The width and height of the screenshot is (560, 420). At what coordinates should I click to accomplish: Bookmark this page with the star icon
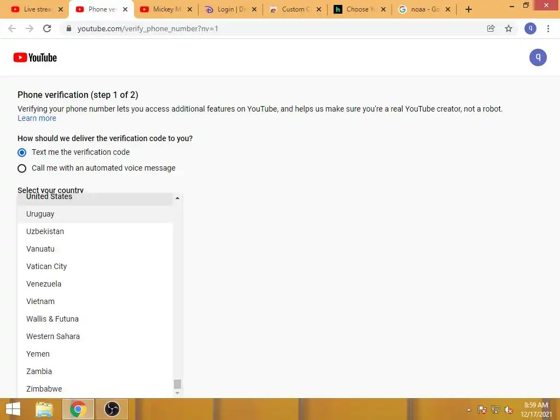tap(508, 28)
